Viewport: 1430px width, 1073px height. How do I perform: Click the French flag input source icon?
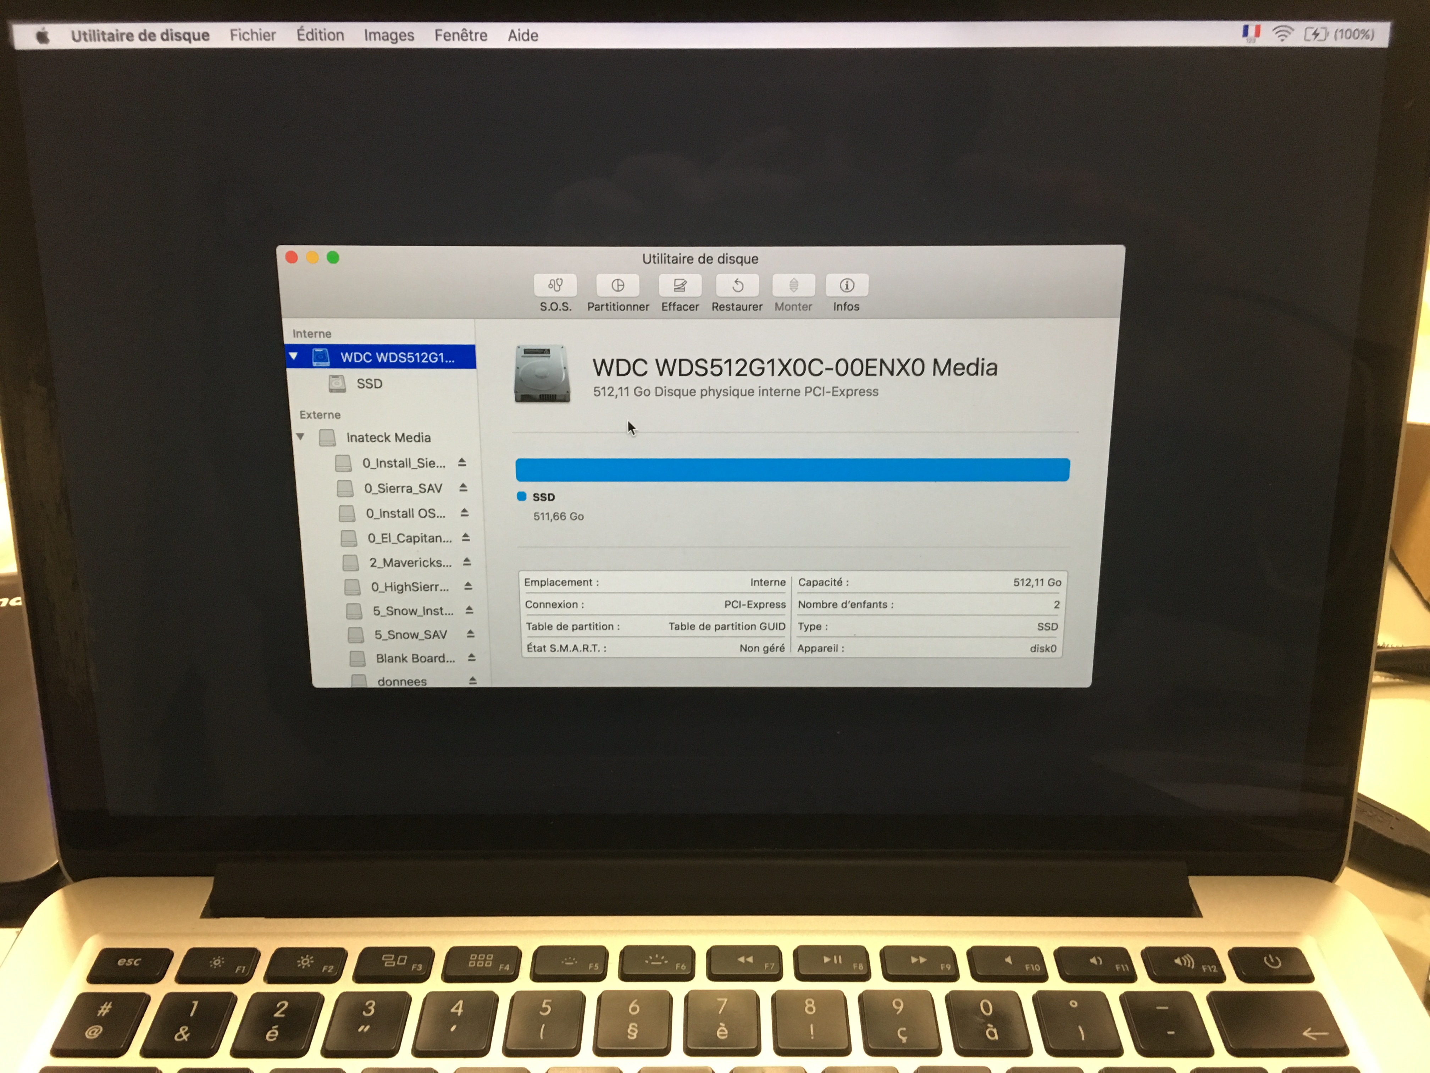[1251, 33]
